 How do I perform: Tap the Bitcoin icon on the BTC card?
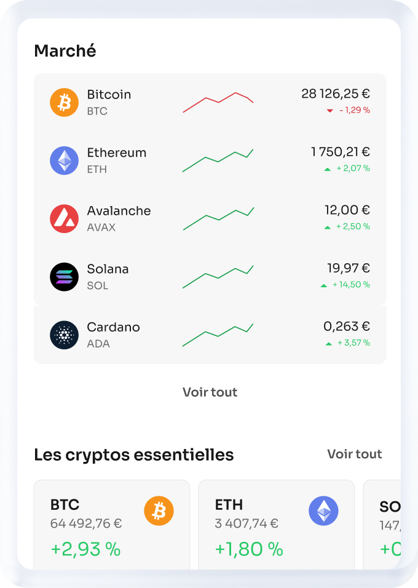pos(159,511)
